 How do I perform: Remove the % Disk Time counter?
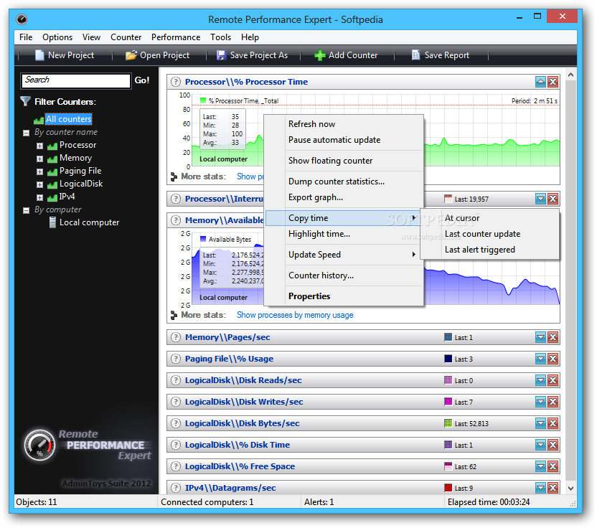(553, 444)
